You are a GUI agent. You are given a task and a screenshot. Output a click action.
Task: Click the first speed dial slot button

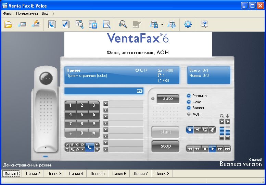pos(106,104)
